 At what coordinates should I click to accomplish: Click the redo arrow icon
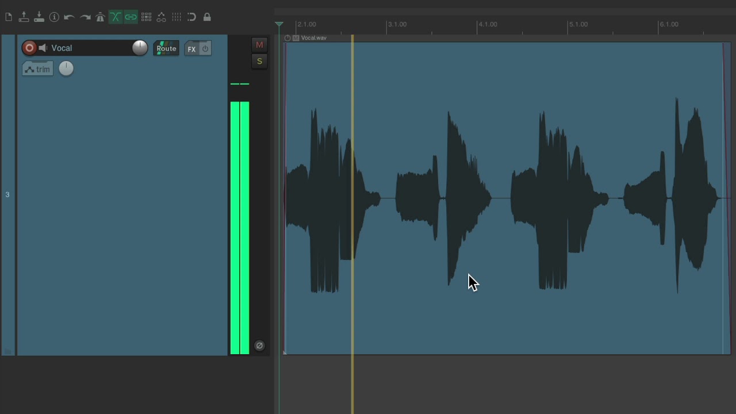(x=85, y=17)
